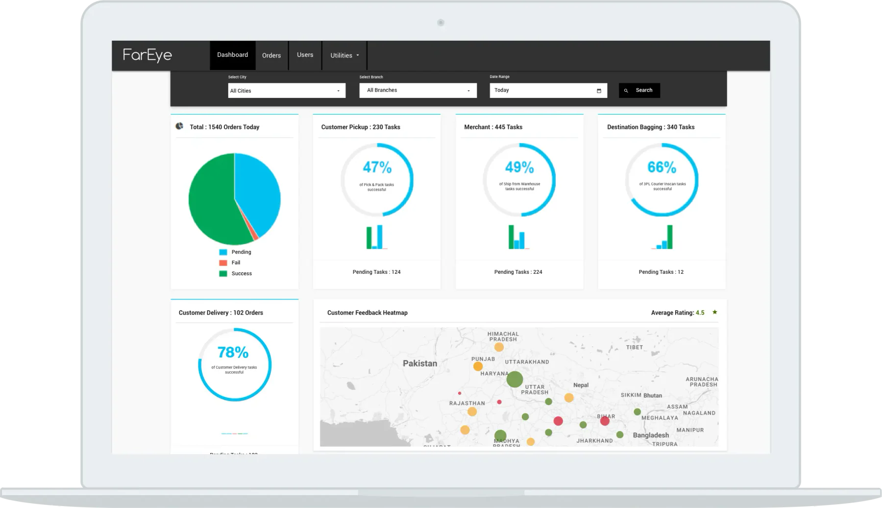This screenshot has width=882, height=508.
Task: Click the Search button
Action: 639,90
